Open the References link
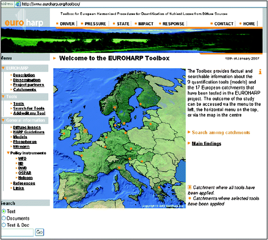Viewport: 268px width, 240px height. click(x=24, y=183)
